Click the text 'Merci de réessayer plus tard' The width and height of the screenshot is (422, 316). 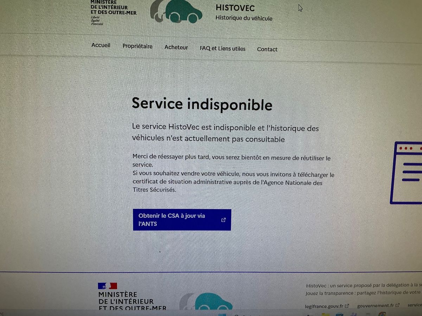171,157
